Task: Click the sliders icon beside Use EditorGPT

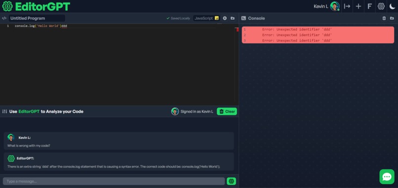Action: 4,111
